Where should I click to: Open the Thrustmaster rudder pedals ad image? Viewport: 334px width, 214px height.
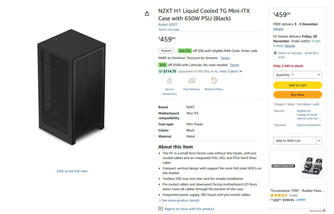pyautogui.click(x=311, y=166)
